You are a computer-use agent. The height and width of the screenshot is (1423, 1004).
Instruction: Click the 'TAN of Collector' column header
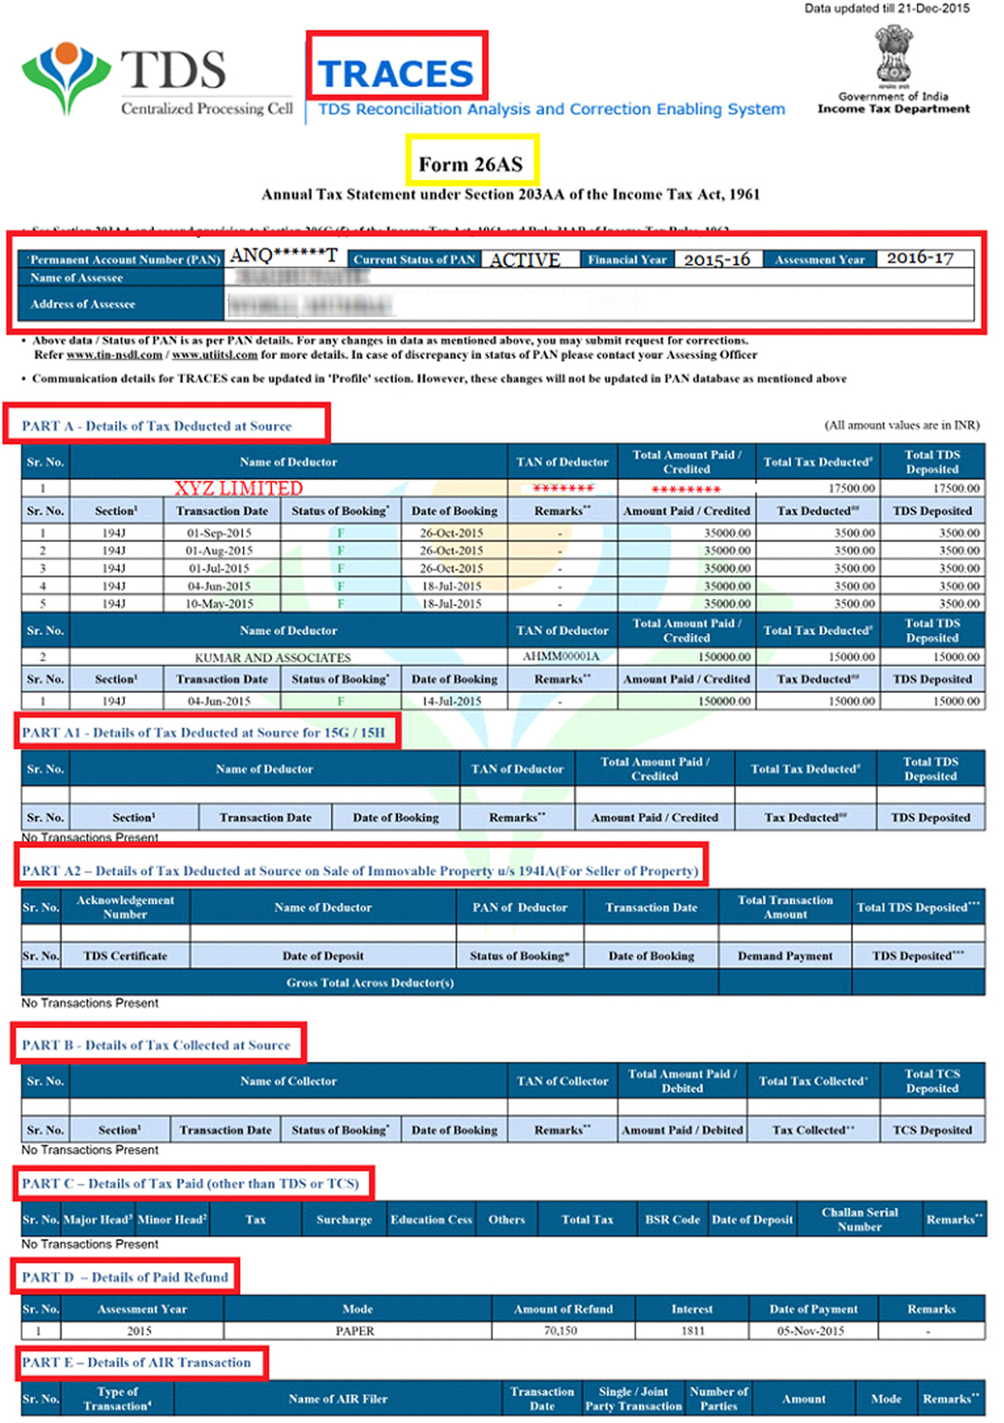click(563, 1081)
